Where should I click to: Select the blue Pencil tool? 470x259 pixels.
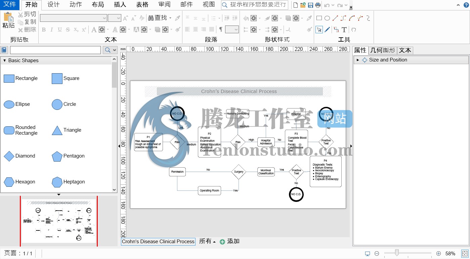pyautogui.click(x=327, y=30)
